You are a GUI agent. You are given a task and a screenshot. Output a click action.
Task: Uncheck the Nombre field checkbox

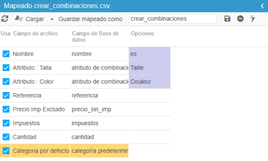click(x=6, y=54)
